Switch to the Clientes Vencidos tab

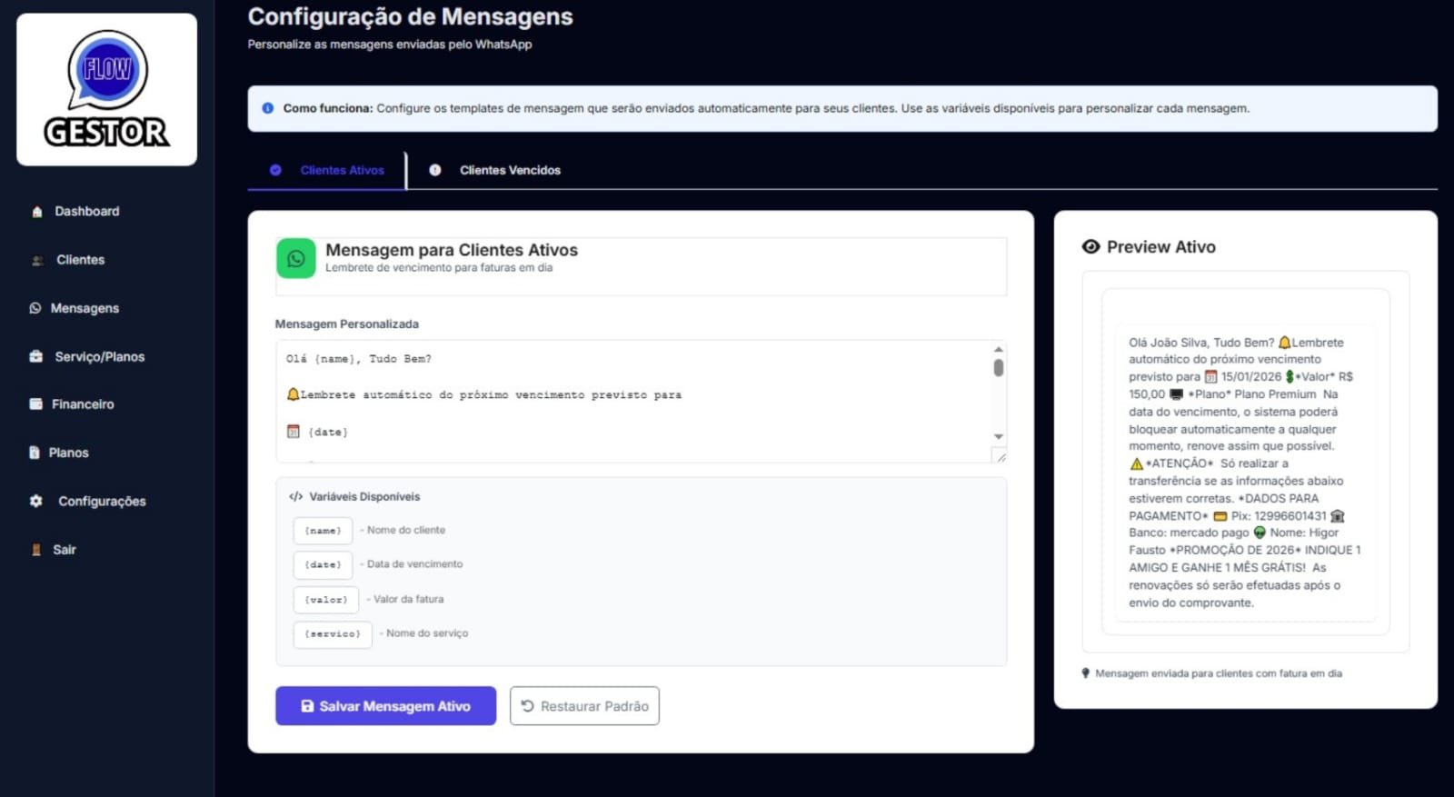509,170
